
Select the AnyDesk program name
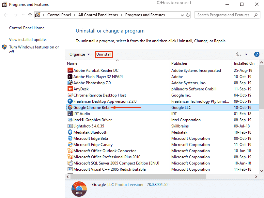pos(81,89)
